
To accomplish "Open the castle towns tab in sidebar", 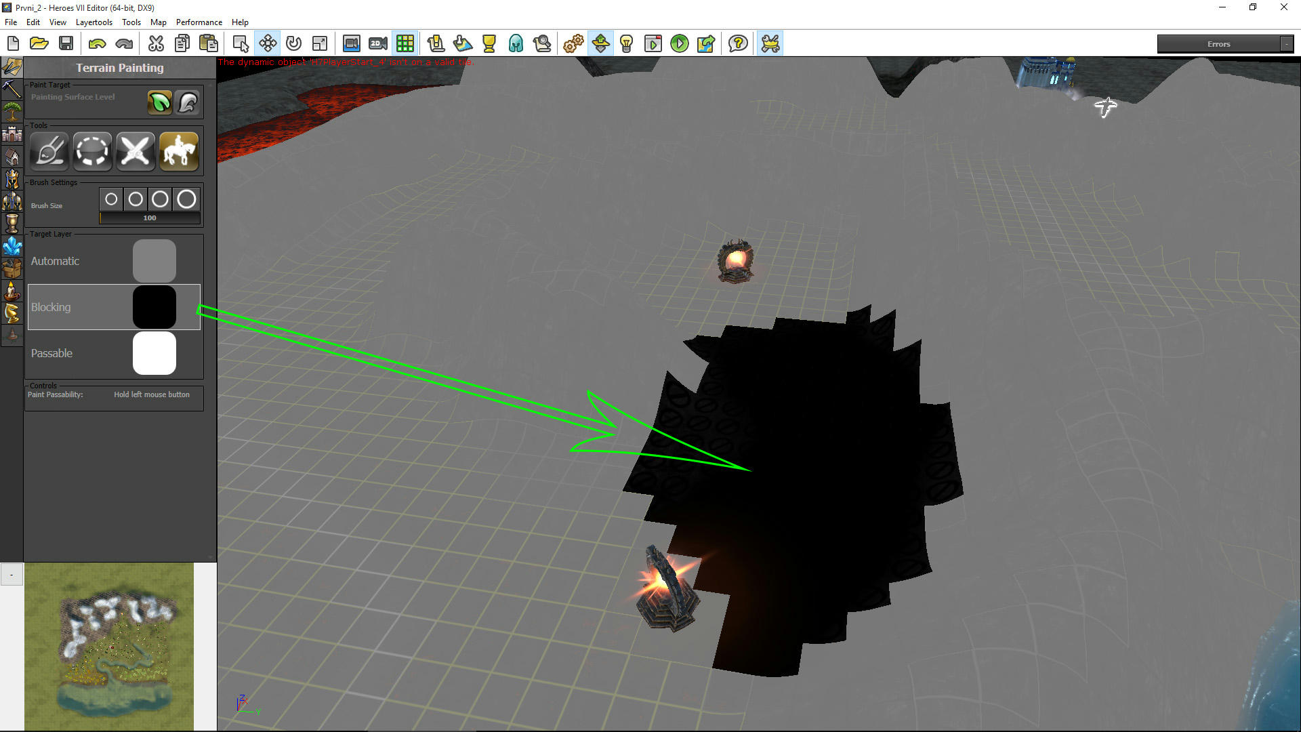I will 12,134.
